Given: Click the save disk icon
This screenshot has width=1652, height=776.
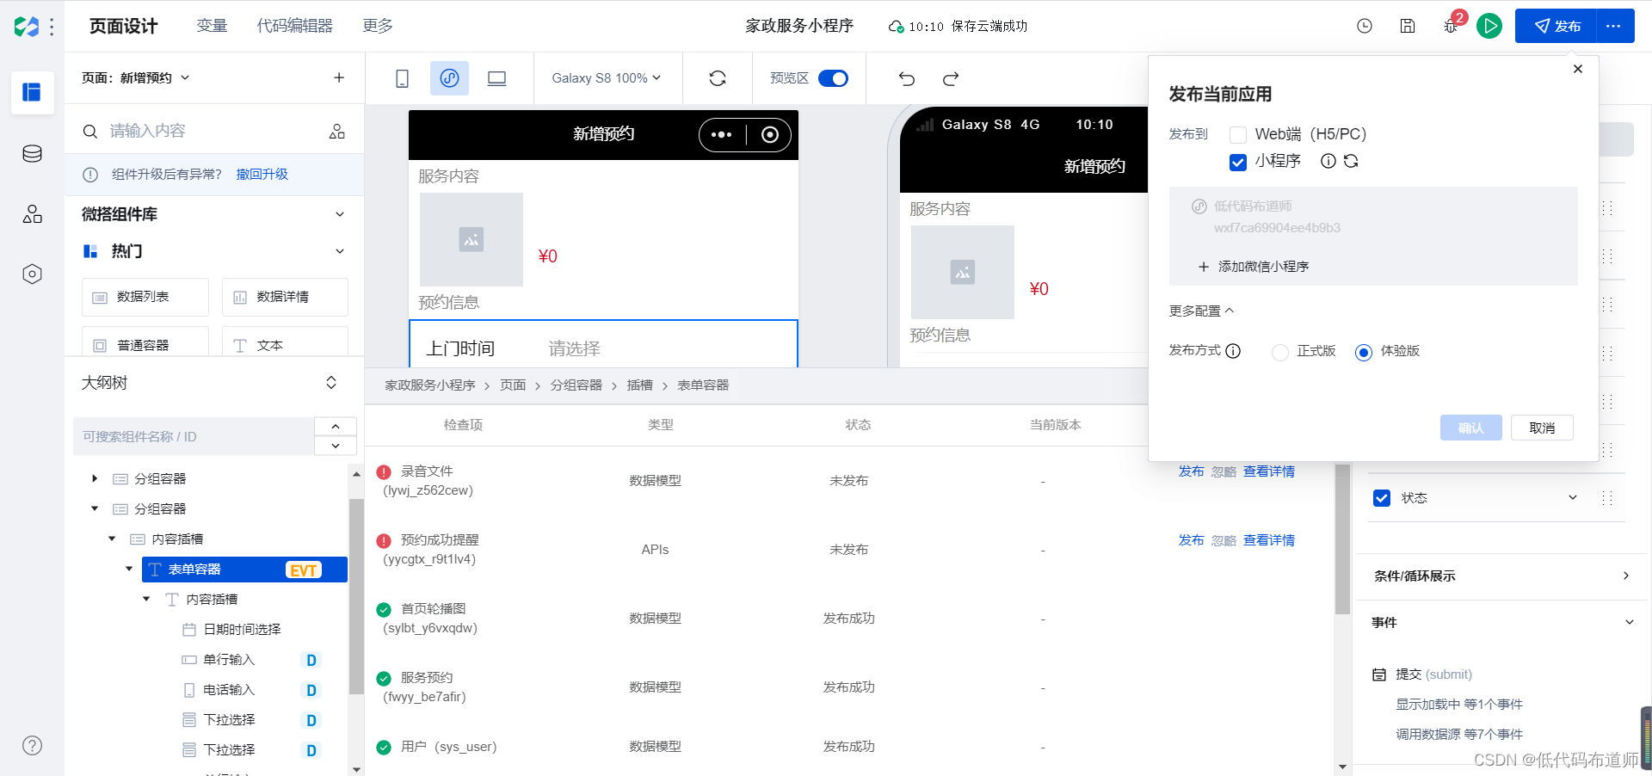Looking at the screenshot, I should [1408, 26].
